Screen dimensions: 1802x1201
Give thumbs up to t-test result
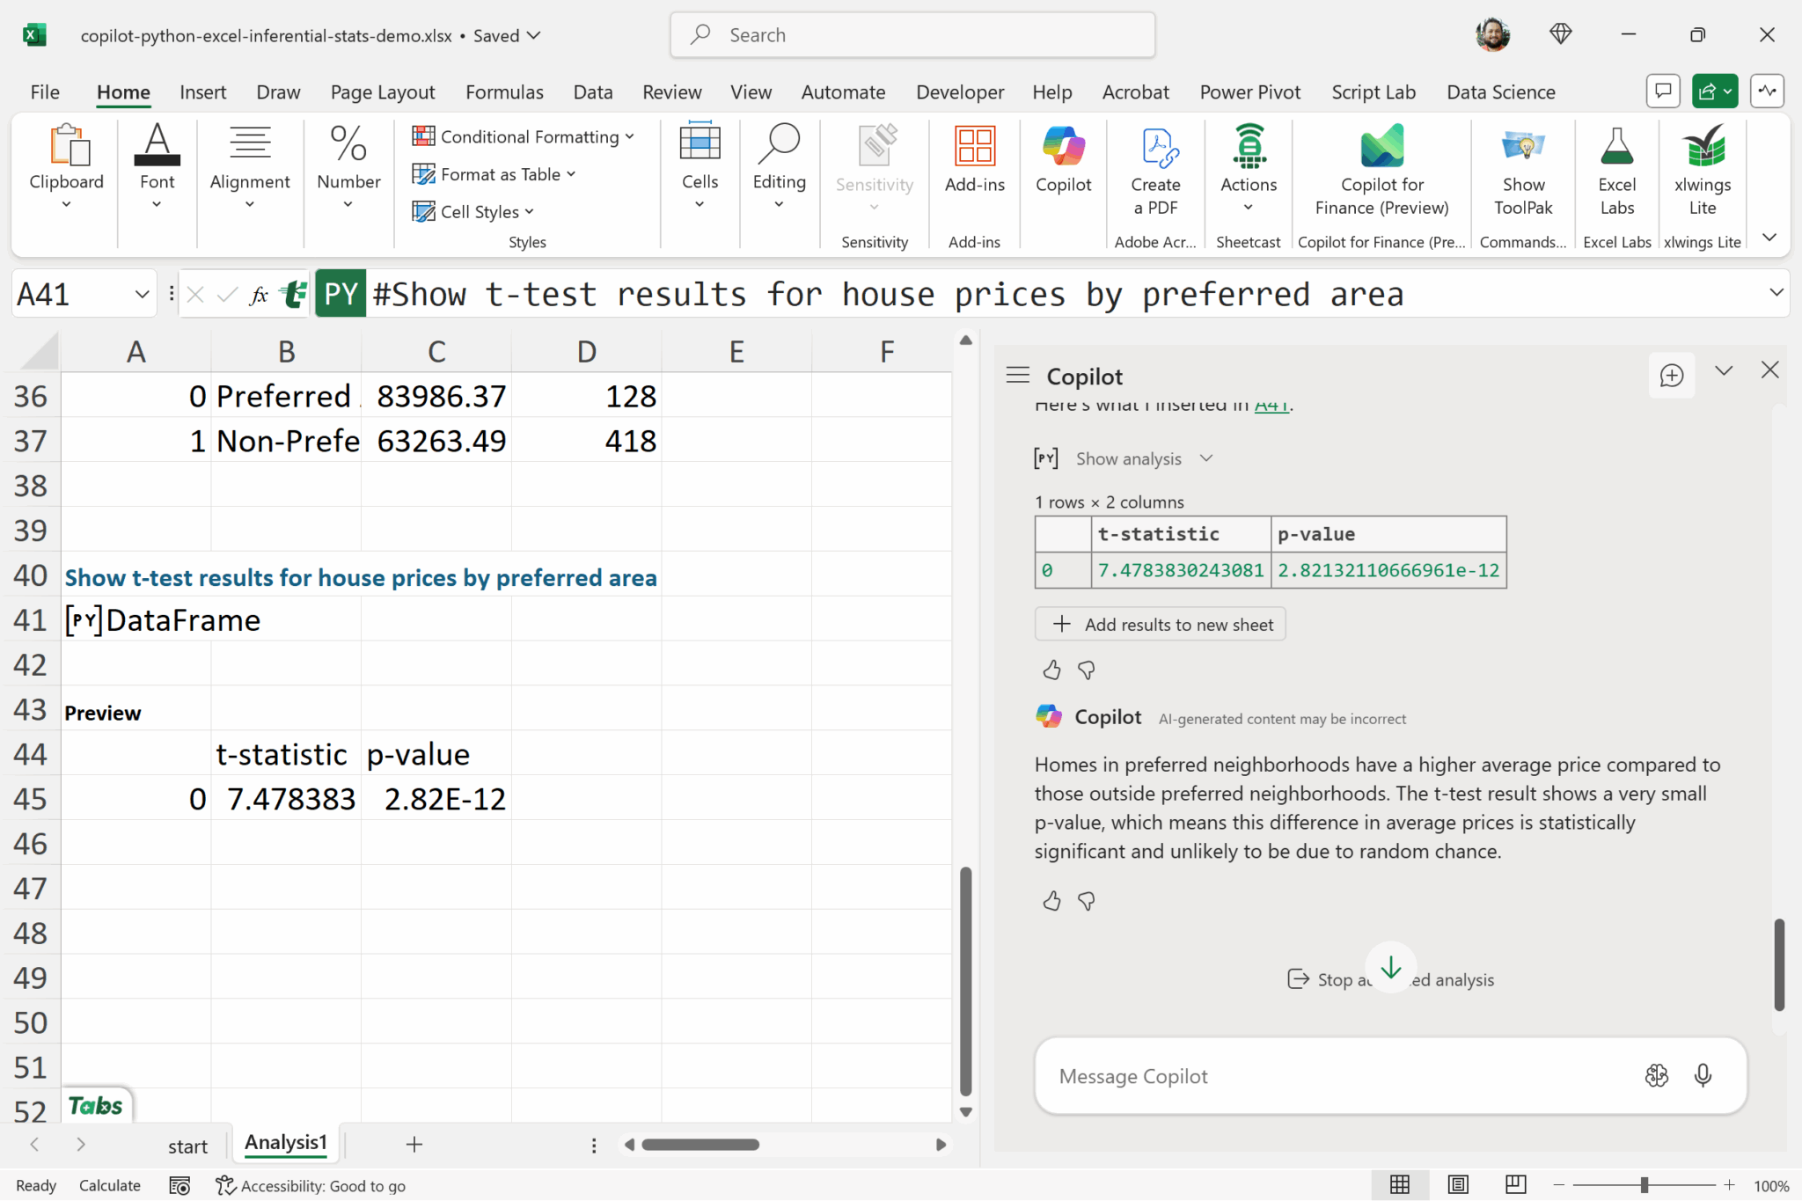[1051, 670]
